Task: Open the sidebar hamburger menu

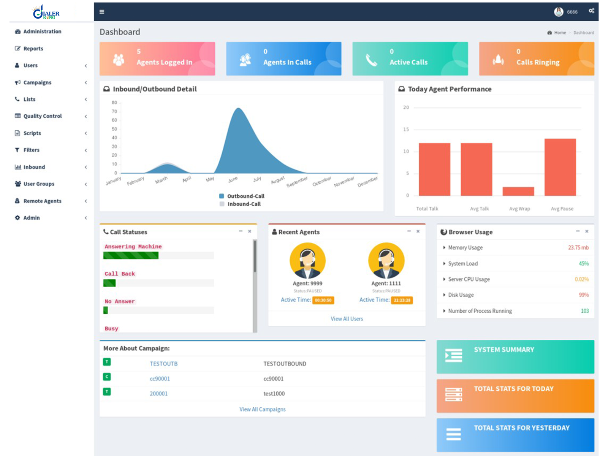Action: 102,12
